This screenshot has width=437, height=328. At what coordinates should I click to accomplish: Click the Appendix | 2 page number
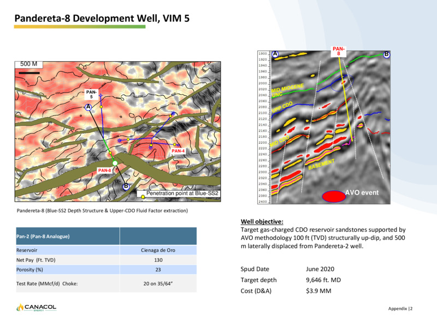click(x=400, y=308)
